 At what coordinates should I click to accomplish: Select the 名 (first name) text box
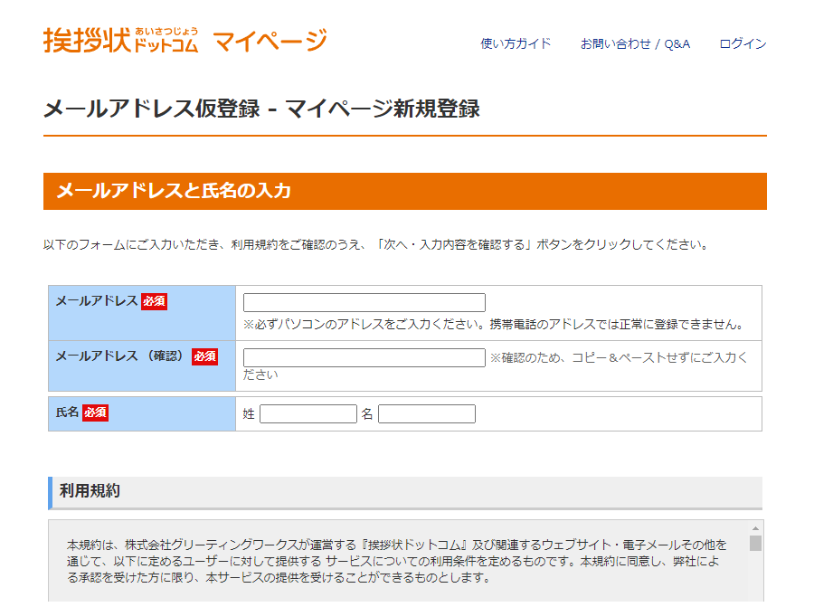[x=426, y=414]
